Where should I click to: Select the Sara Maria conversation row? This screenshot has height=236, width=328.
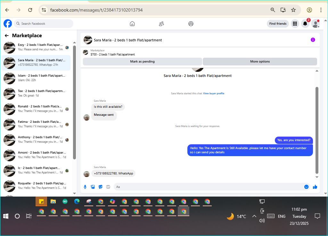point(37,63)
